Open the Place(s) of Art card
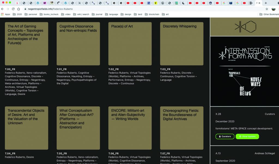 point(130,44)
